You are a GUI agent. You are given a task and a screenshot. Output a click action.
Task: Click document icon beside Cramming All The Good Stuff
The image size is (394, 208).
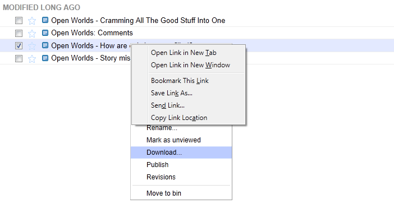click(45, 20)
